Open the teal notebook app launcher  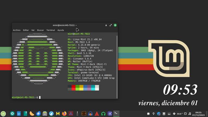tap(25, 114)
